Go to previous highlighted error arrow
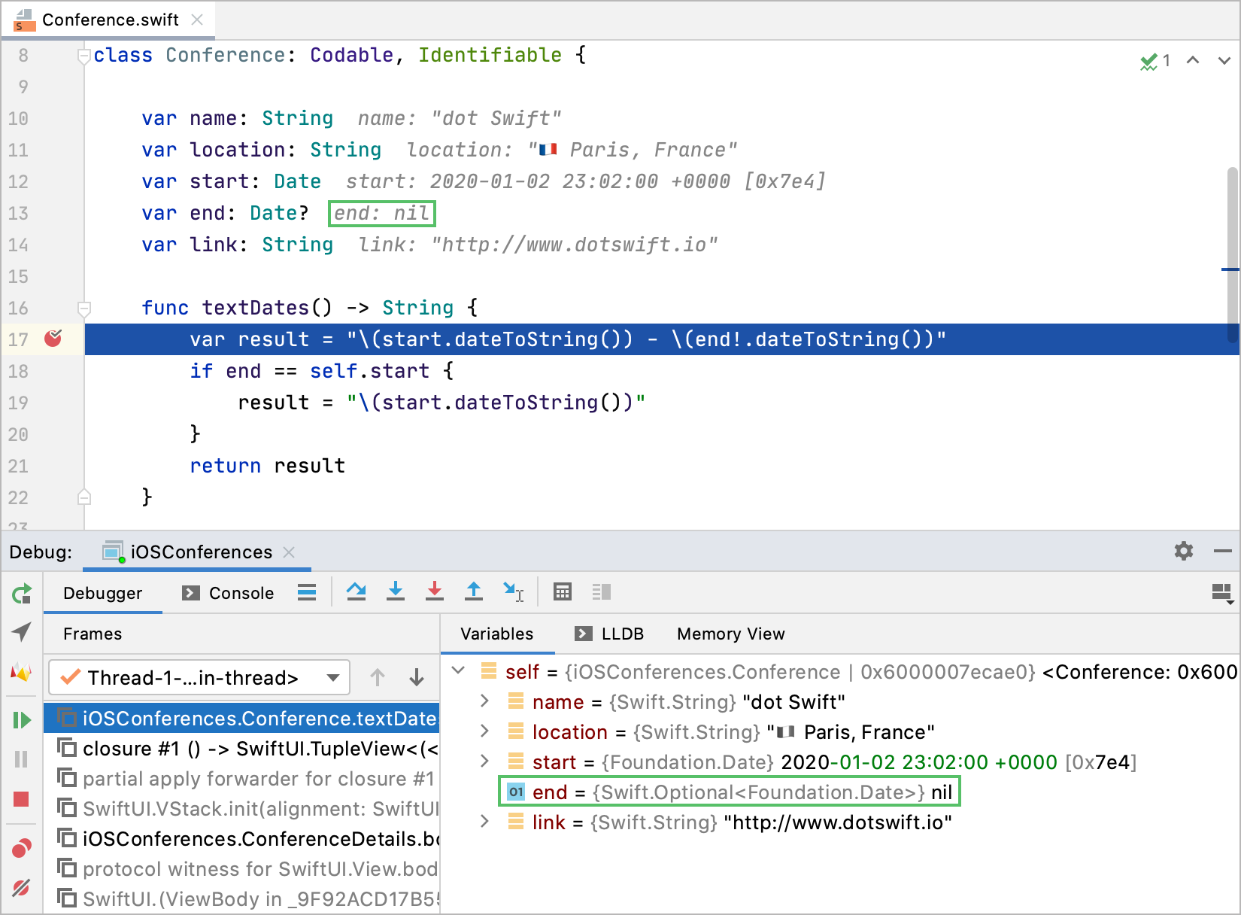Viewport: 1241px width, 915px height. click(x=1193, y=60)
